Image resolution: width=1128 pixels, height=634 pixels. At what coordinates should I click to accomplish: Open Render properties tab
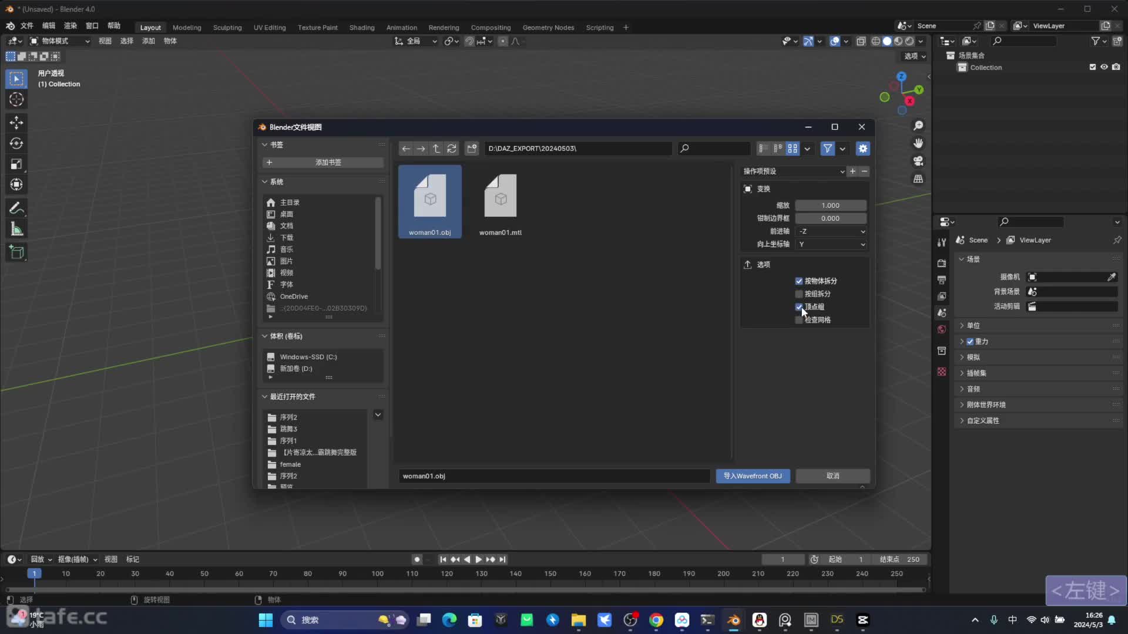942,263
